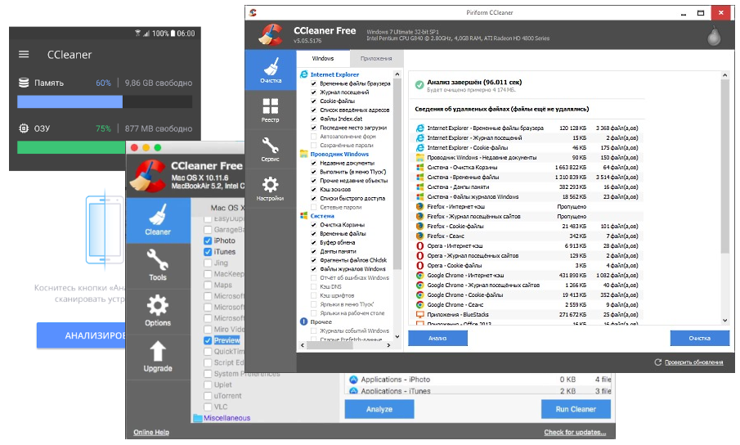The height and width of the screenshot is (445, 740).
Task: Enable Сохранённые пароли checkbox
Action: pyautogui.click(x=313, y=146)
